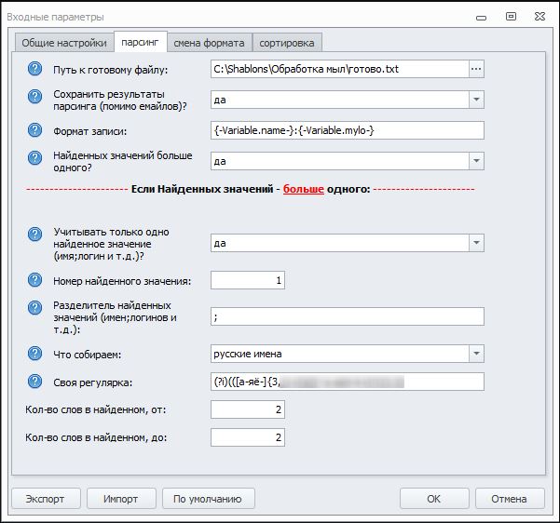Click help icon beside 'Что собираем'

pos(35,354)
